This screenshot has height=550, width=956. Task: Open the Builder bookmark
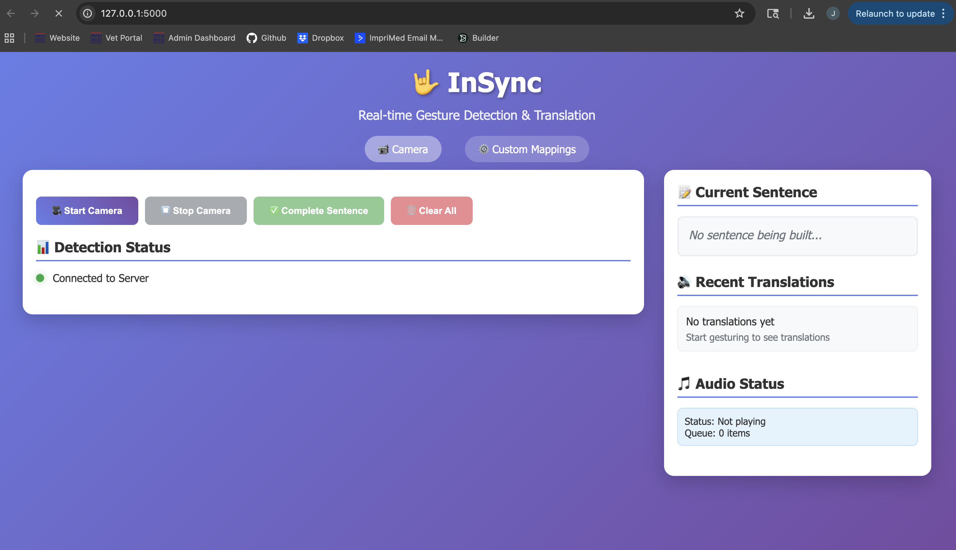pyautogui.click(x=478, y=38)
